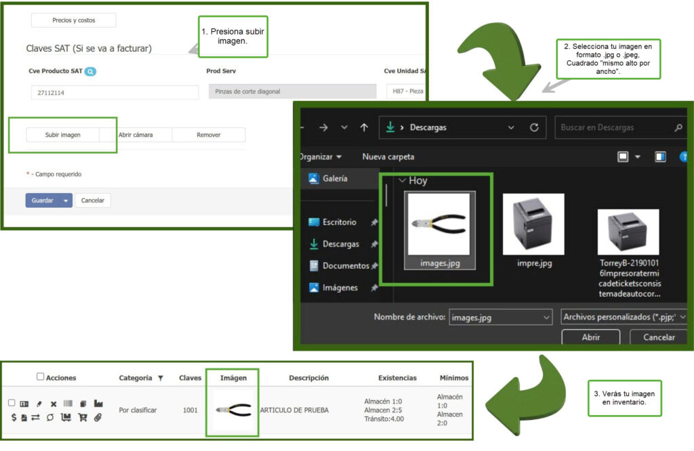Collapse the Hoy group chevron
The width and height of the screenshot is (694, 451).
403,181
